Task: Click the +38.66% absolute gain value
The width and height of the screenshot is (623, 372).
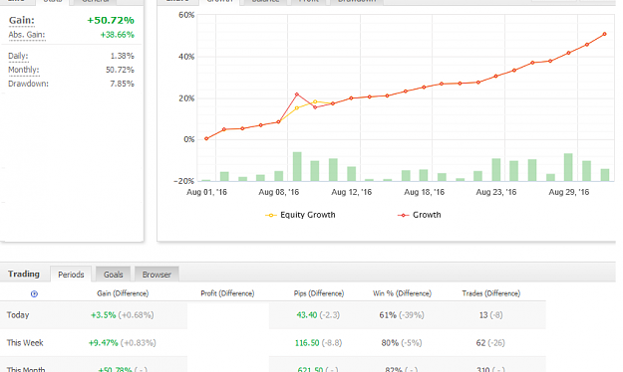Action: pyautogui.click(x=117, y=35)
